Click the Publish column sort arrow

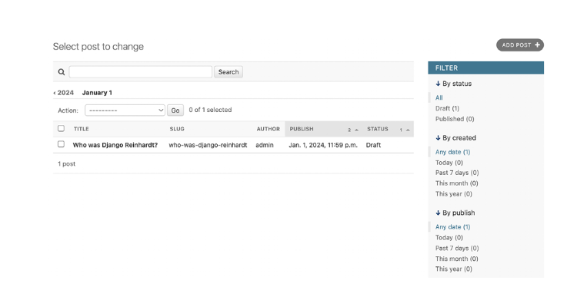[x=356, y=130]
